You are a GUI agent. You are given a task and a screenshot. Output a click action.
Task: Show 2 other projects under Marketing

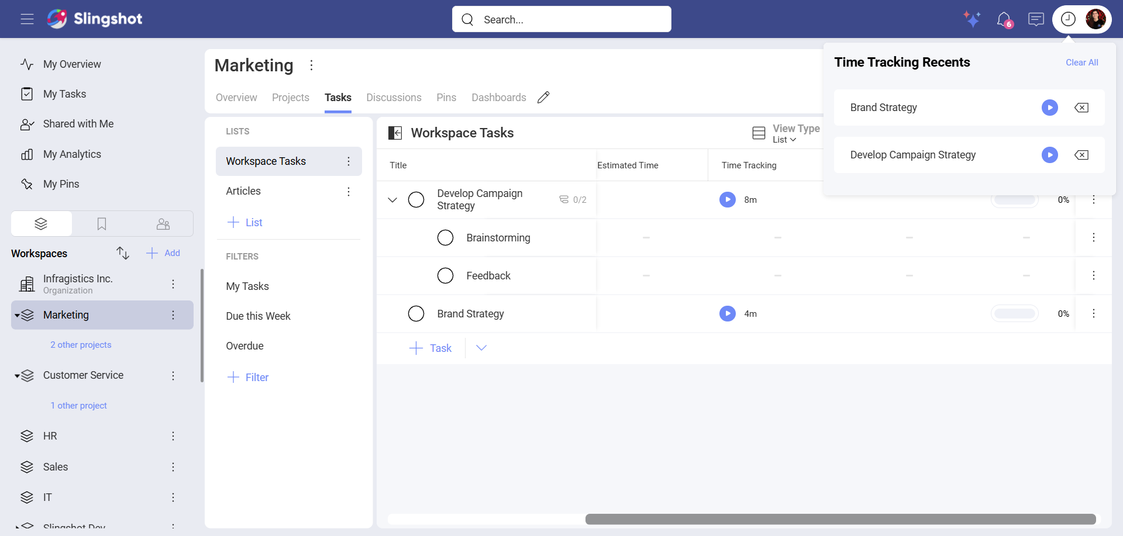[81, 345]
